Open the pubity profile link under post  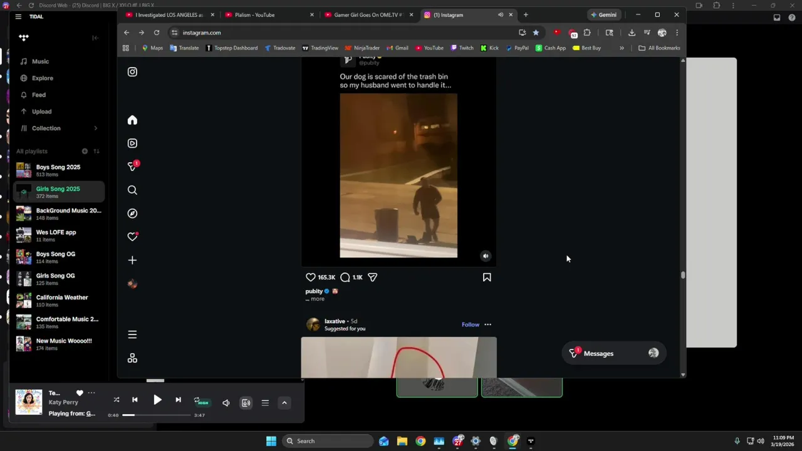(x=314, y=291)
